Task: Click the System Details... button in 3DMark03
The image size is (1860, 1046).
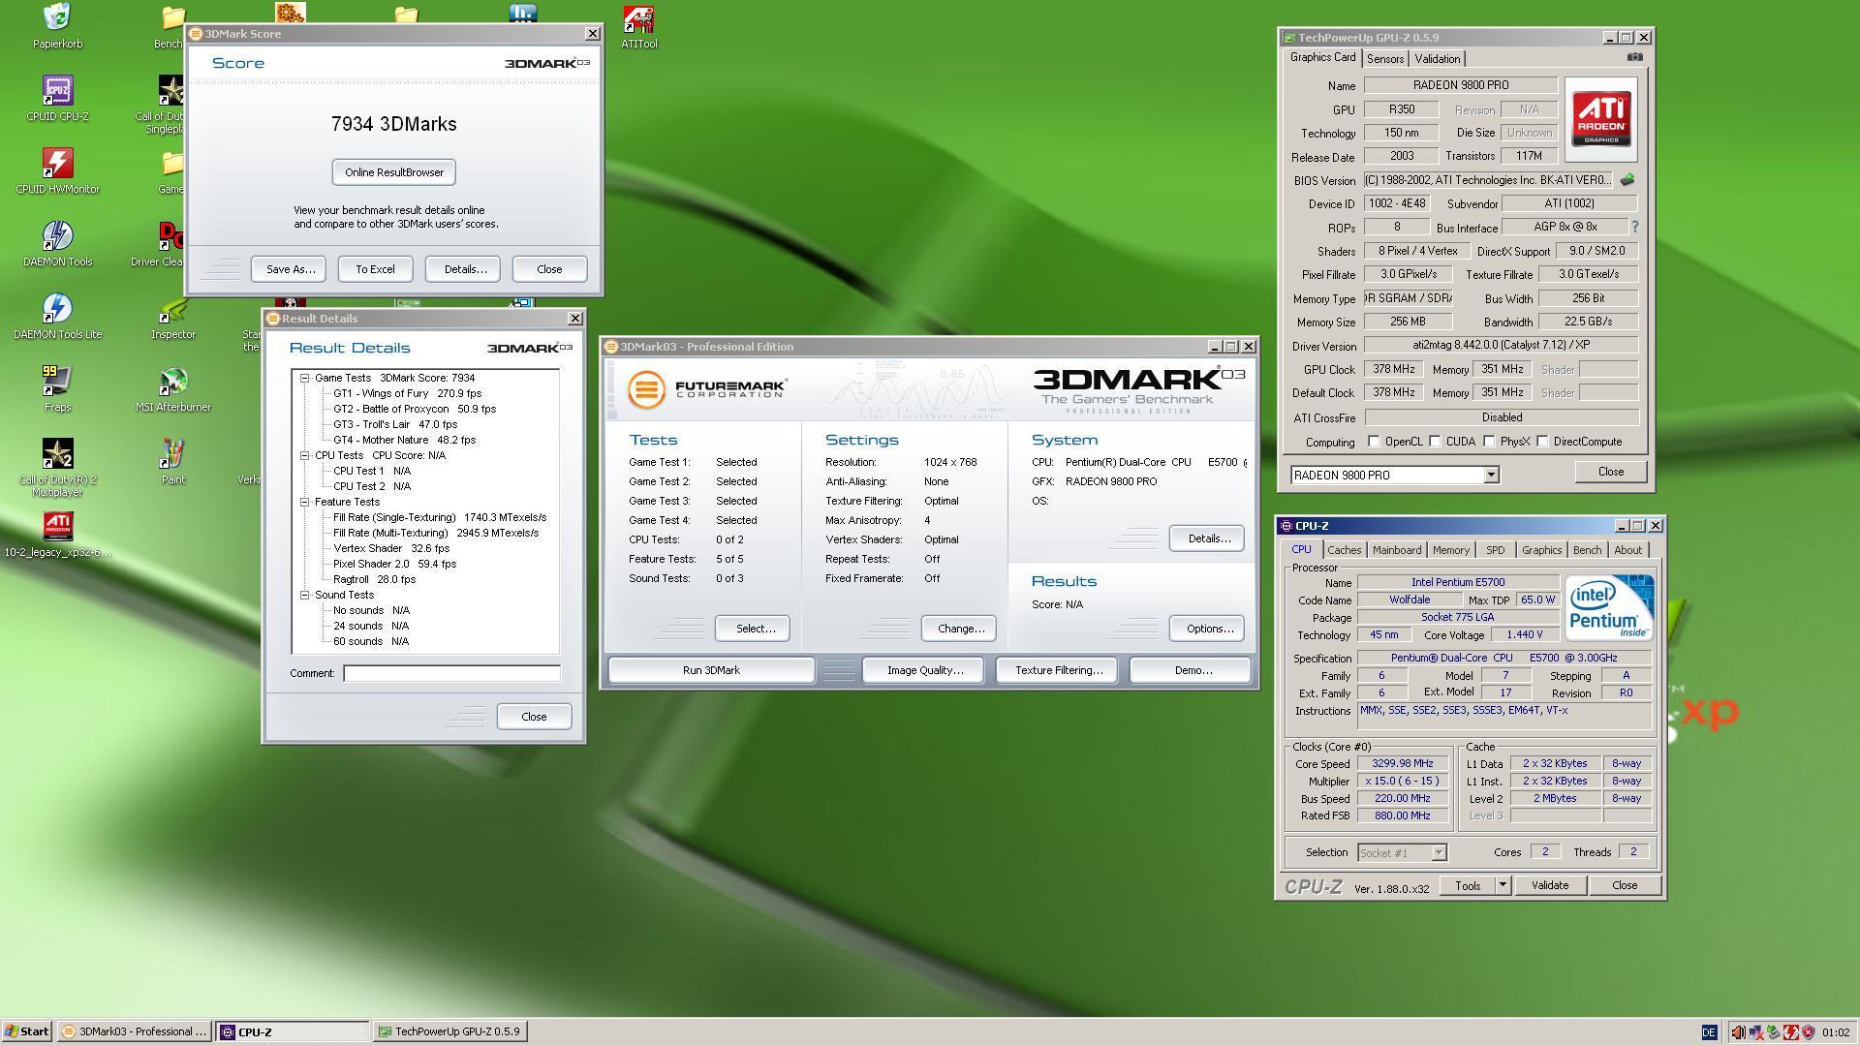Action: (1206, 538)
